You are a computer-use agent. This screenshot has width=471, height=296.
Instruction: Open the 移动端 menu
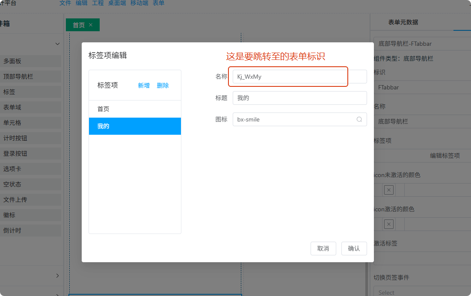tap(139, 3)
